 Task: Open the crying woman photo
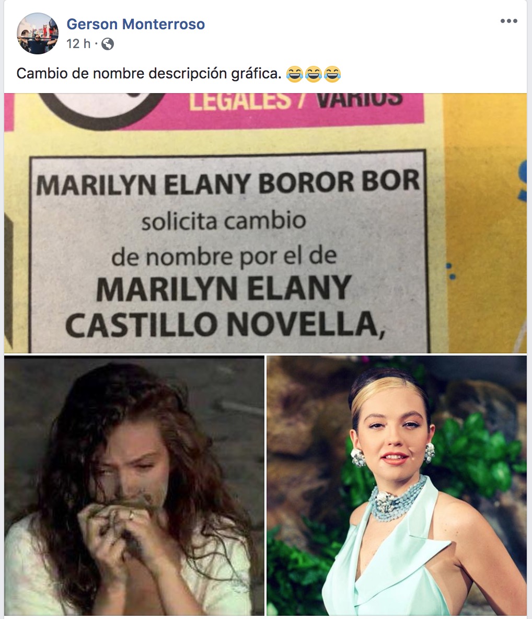(x=134, y=485)
